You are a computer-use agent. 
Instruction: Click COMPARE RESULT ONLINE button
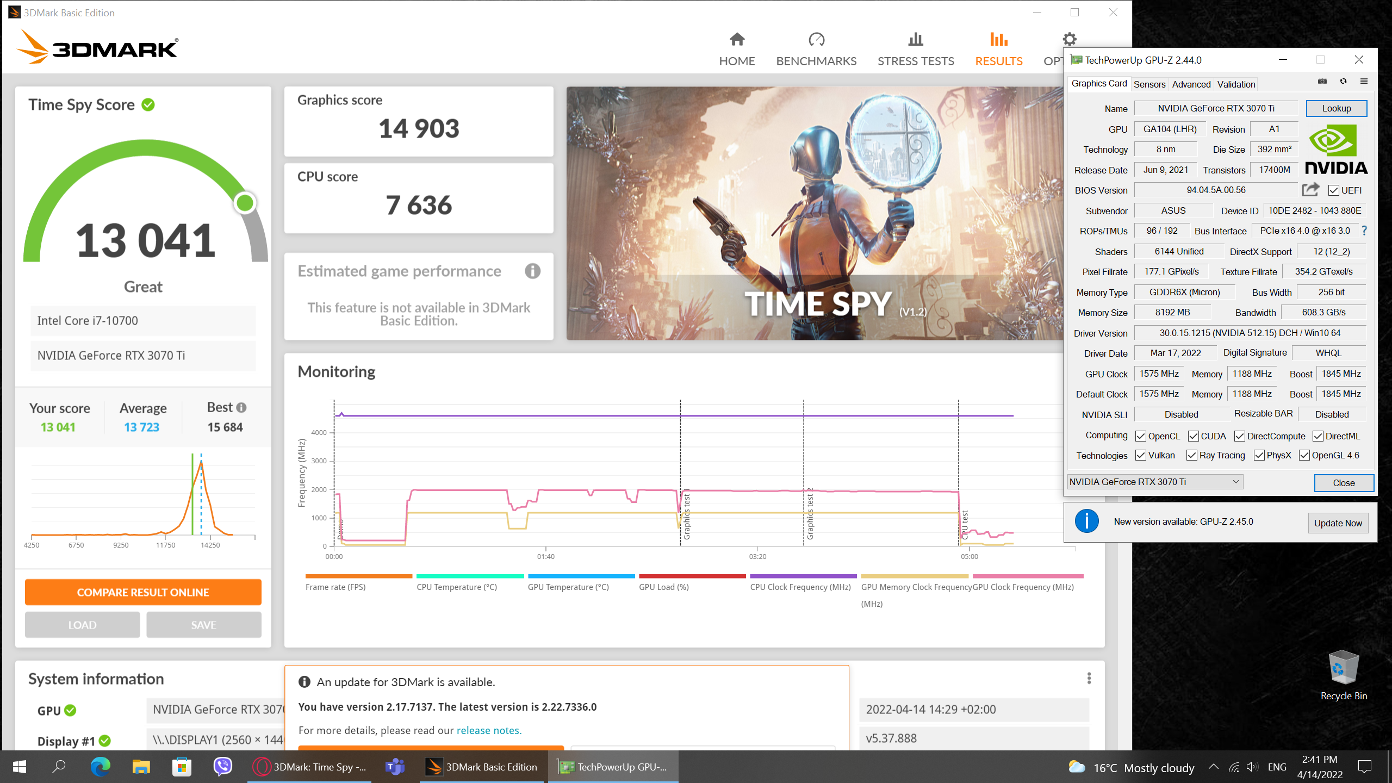point(143,592)
